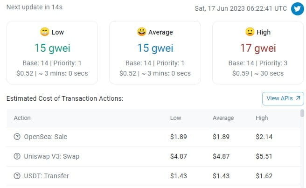Screen dimensions: 306x188
Task: Click the smiley emoji on Average card
Action: click(x=142, y=32)
